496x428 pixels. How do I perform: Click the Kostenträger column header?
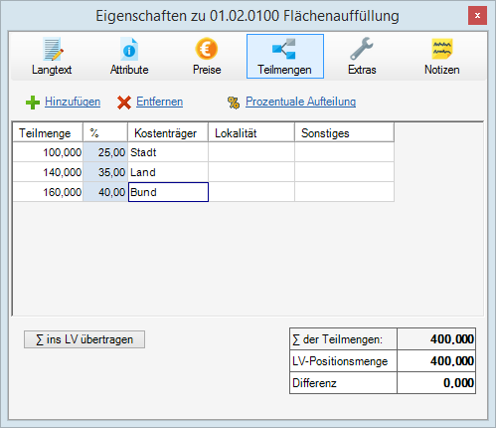pos(168,133)
